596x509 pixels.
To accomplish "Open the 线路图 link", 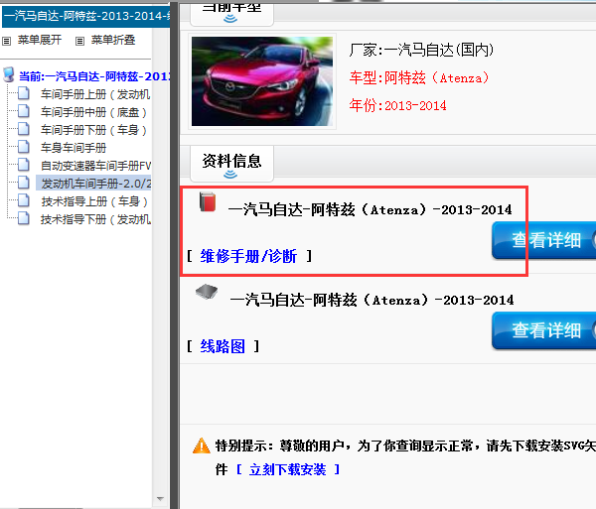I will pos(223,346).
